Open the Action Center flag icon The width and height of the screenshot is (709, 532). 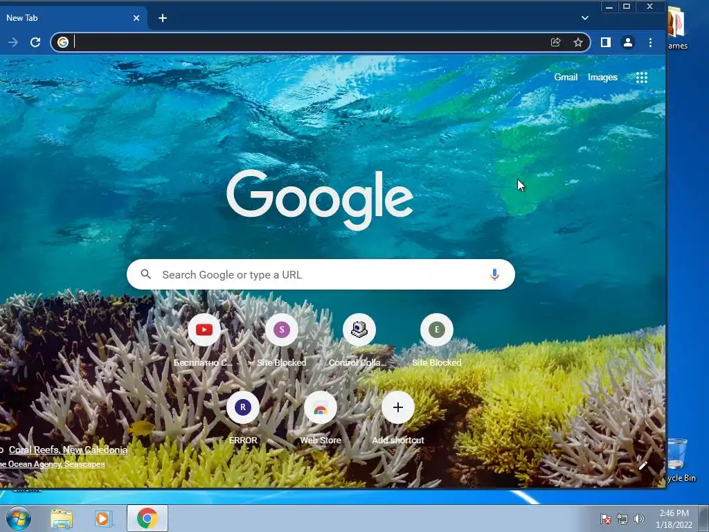coord(605,519)
